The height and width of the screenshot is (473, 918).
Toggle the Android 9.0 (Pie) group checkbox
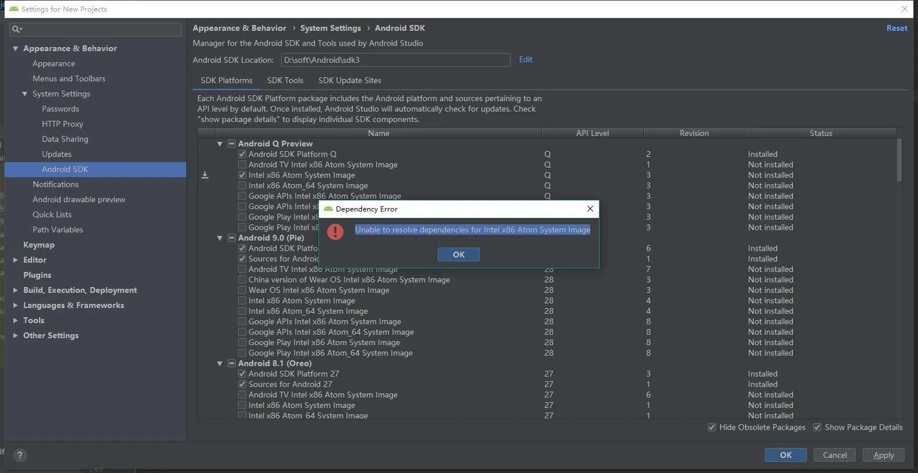coord(232,238)
